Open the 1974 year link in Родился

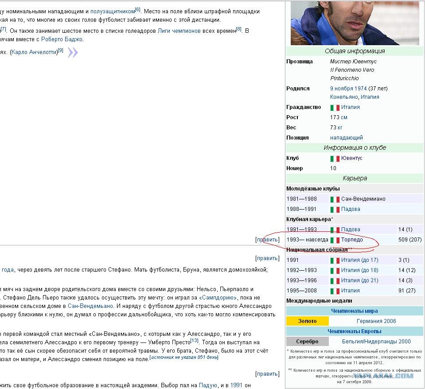360,89
